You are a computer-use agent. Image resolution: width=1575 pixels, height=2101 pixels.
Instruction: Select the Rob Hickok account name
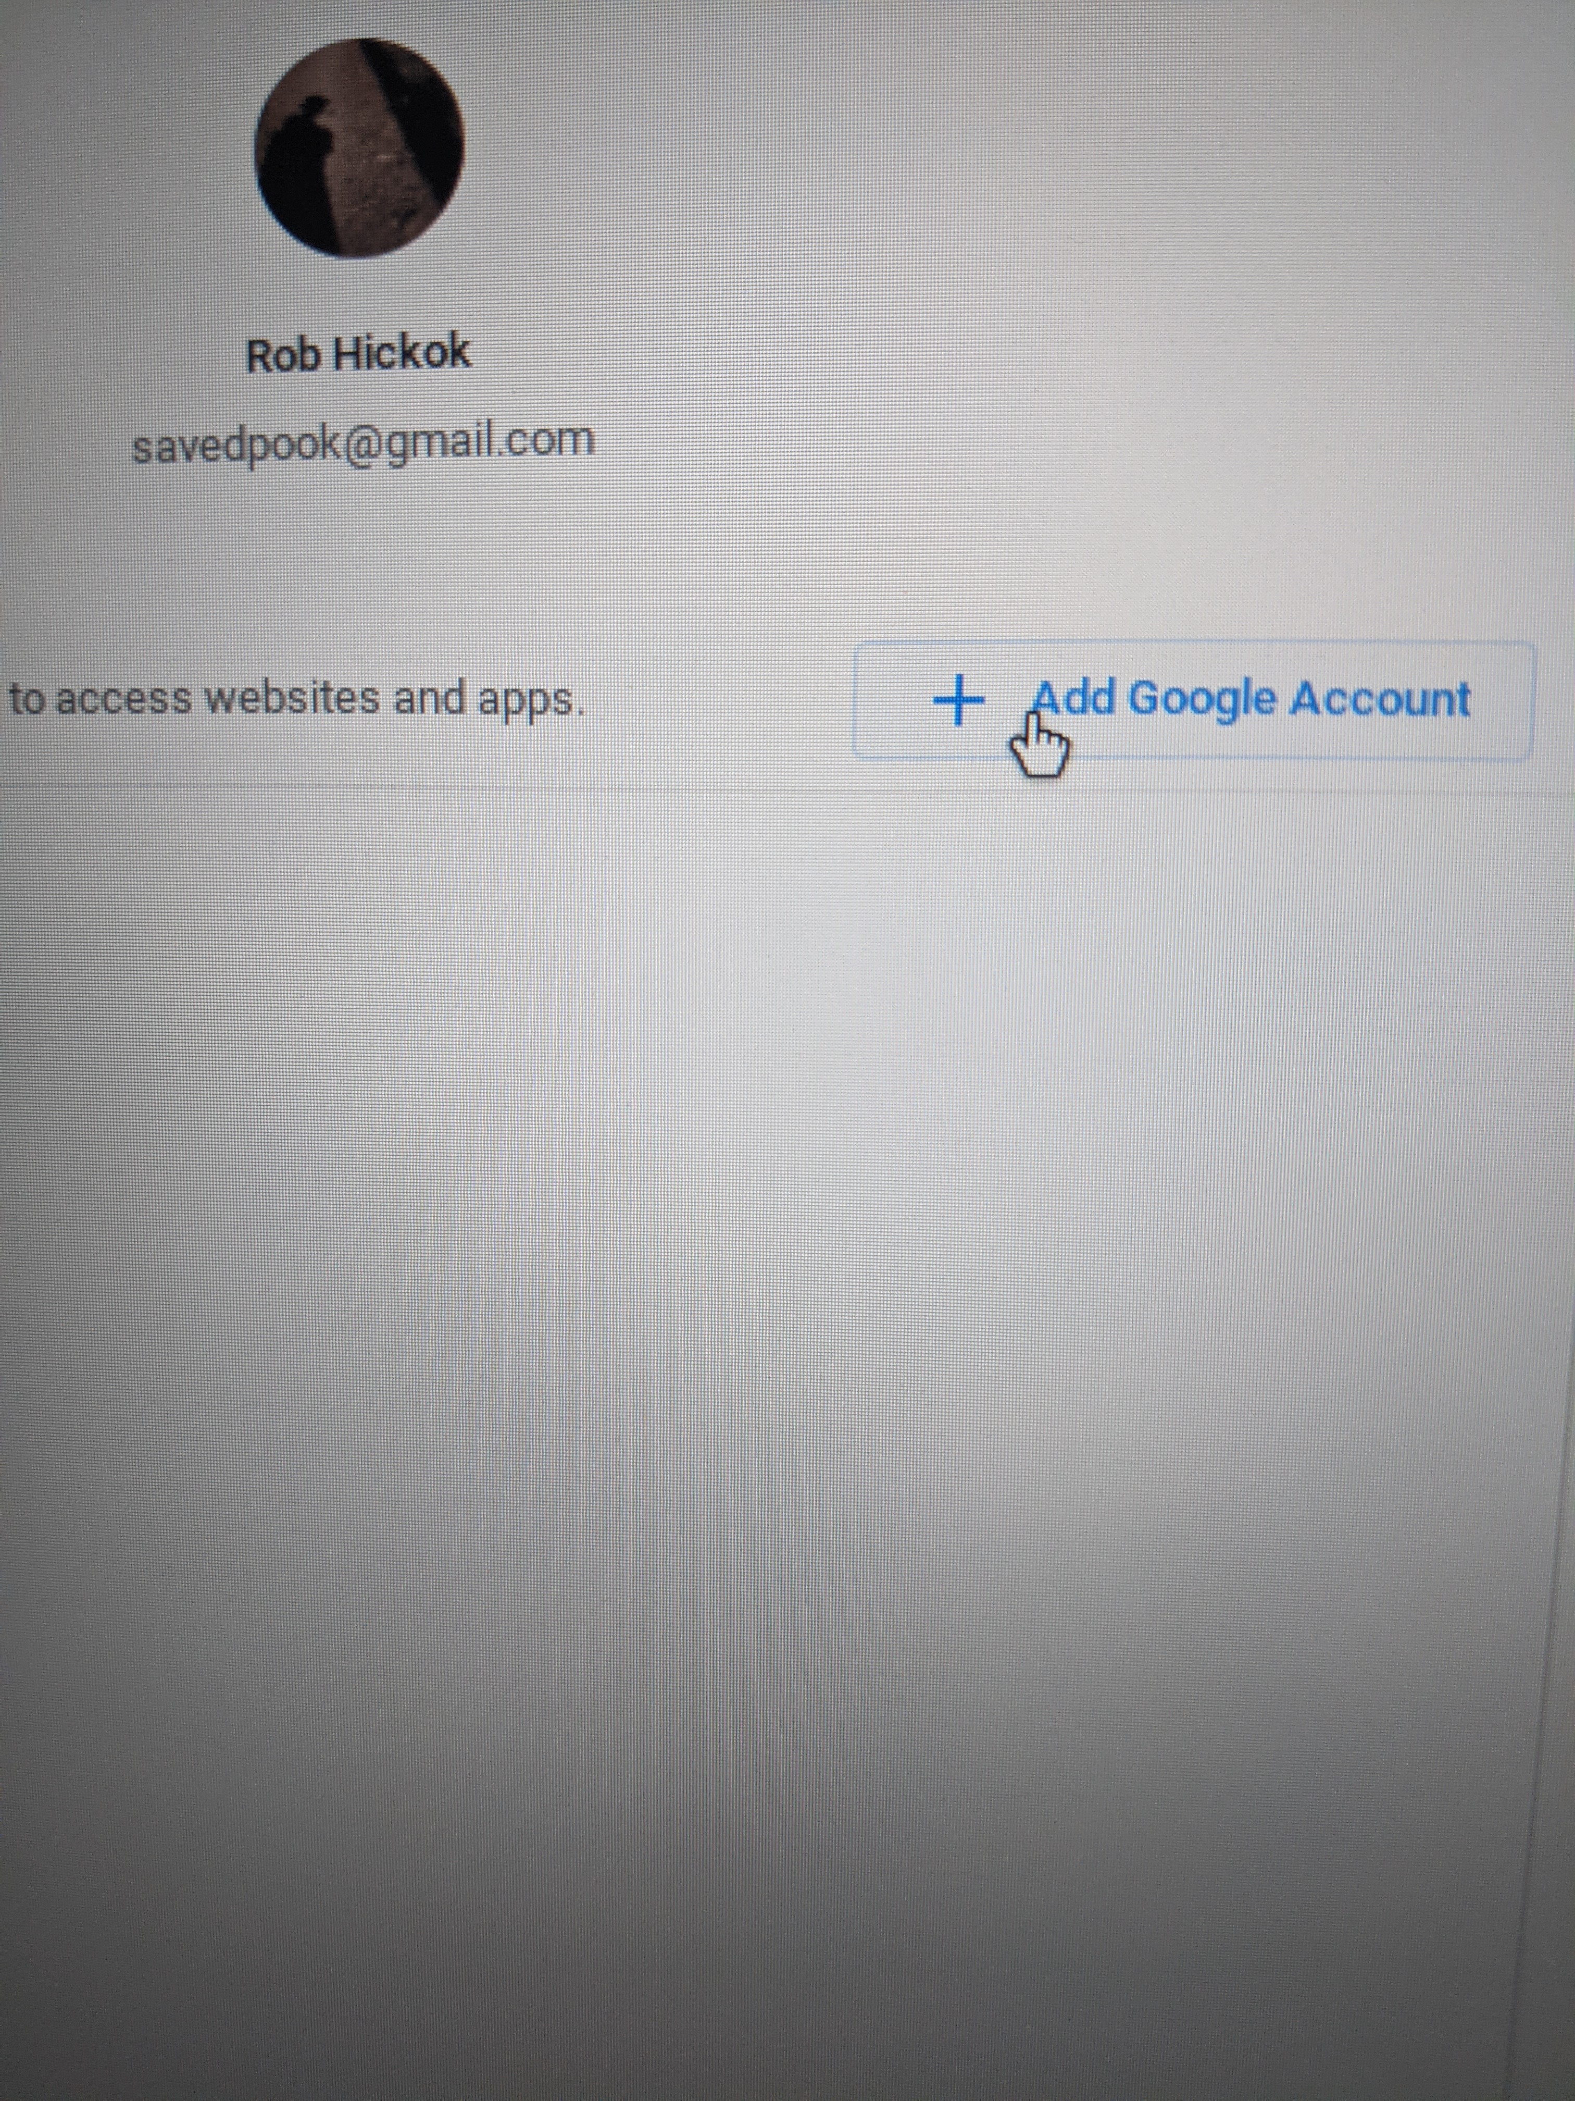point(358,353)
